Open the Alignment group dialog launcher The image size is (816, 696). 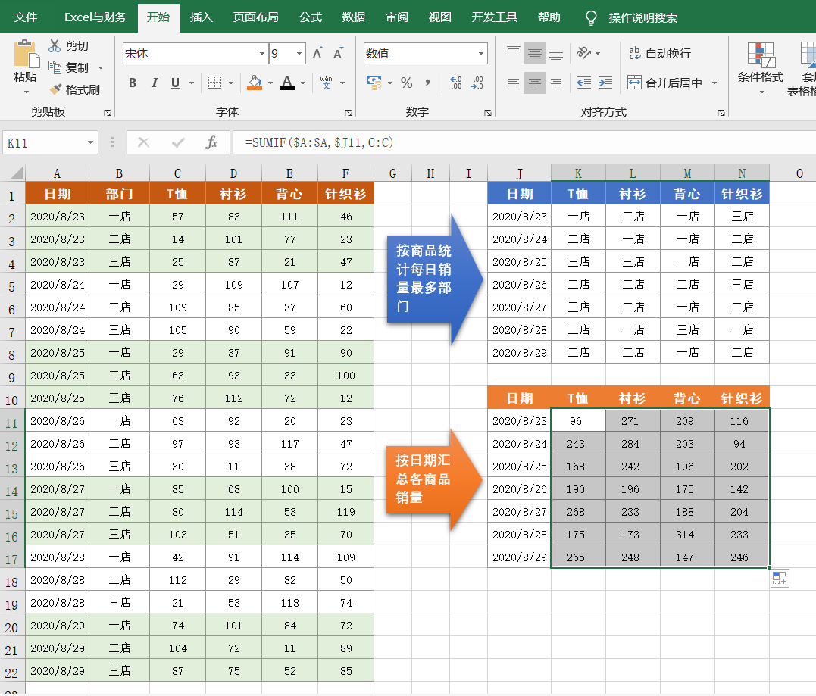(721, 113)
